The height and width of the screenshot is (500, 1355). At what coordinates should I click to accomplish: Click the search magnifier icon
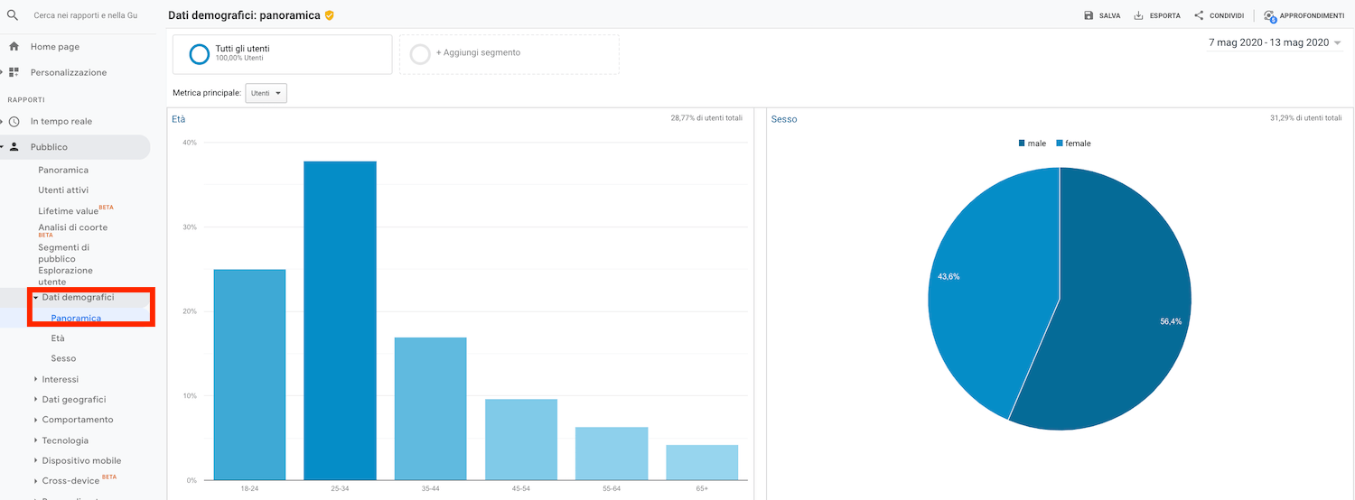coord(13,15)
